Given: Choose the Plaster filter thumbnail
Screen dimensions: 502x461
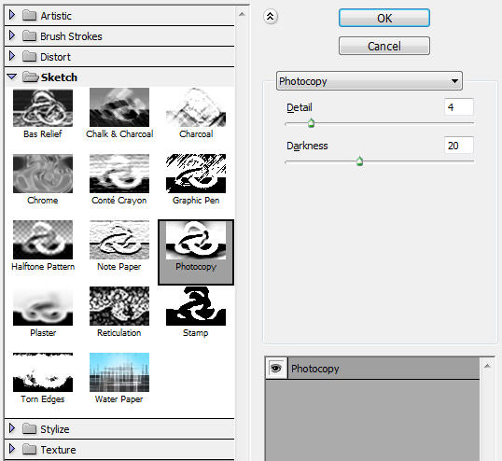Looking at the screenshot, I should [x=43, y=306].
